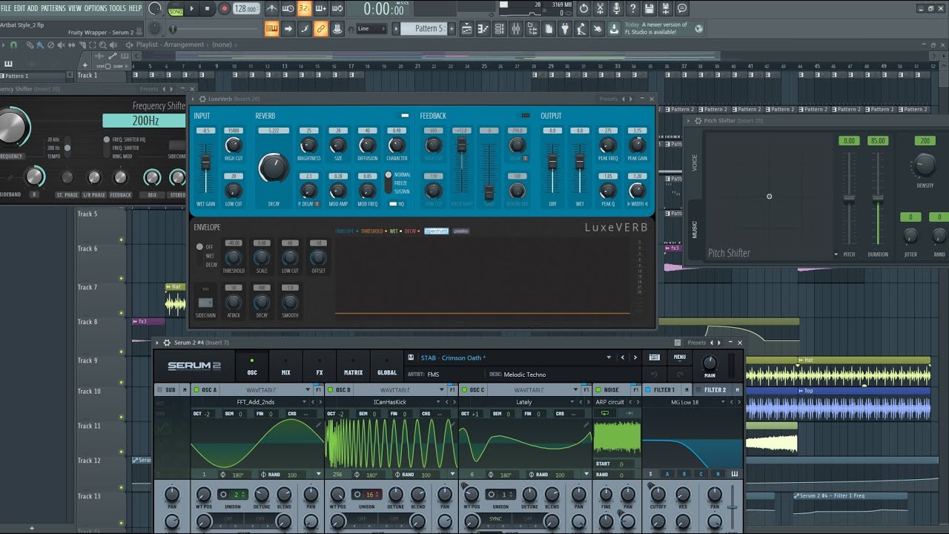Viewport: 949px width, 534px height.
Task: Select the playlist slice tool
Action: tap(82, 44)
